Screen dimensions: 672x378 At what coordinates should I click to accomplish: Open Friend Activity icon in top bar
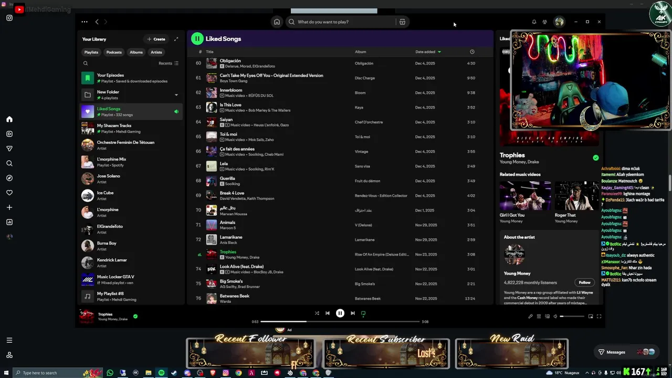point(544,22)
